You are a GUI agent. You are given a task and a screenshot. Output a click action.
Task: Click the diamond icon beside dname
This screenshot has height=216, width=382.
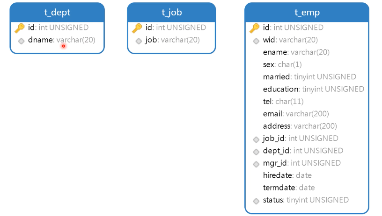pyautogui.click(x=21, y=41)
